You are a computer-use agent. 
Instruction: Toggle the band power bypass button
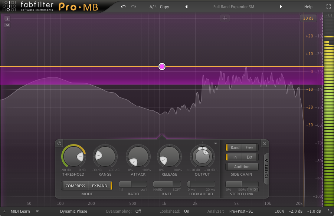(59, 143)
